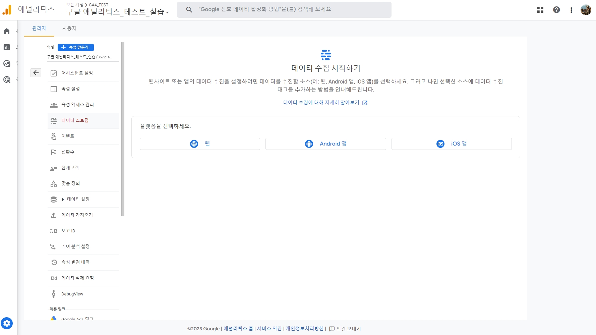Click the 데이터 설정 database icon
The width and height of the screenshot is (596, 335).
[54, 200]
